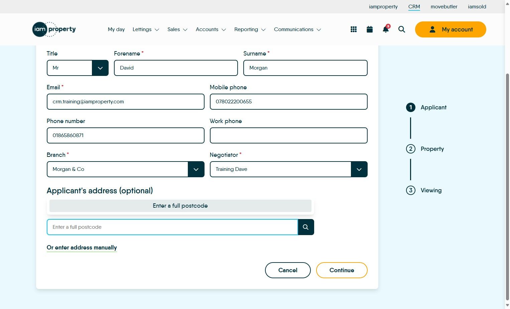Expand the Reporting menu
Screen dimensions: 510x309
click(250, 29)
